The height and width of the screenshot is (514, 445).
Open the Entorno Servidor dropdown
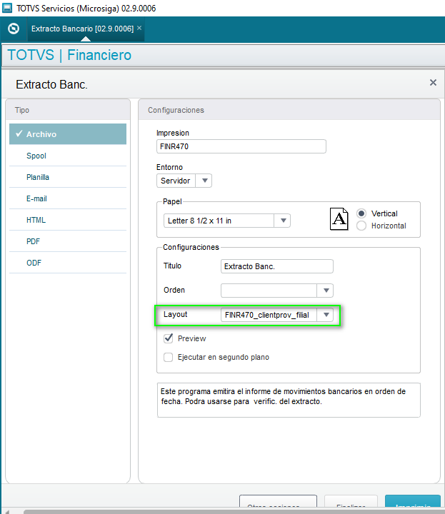[184, 181]
